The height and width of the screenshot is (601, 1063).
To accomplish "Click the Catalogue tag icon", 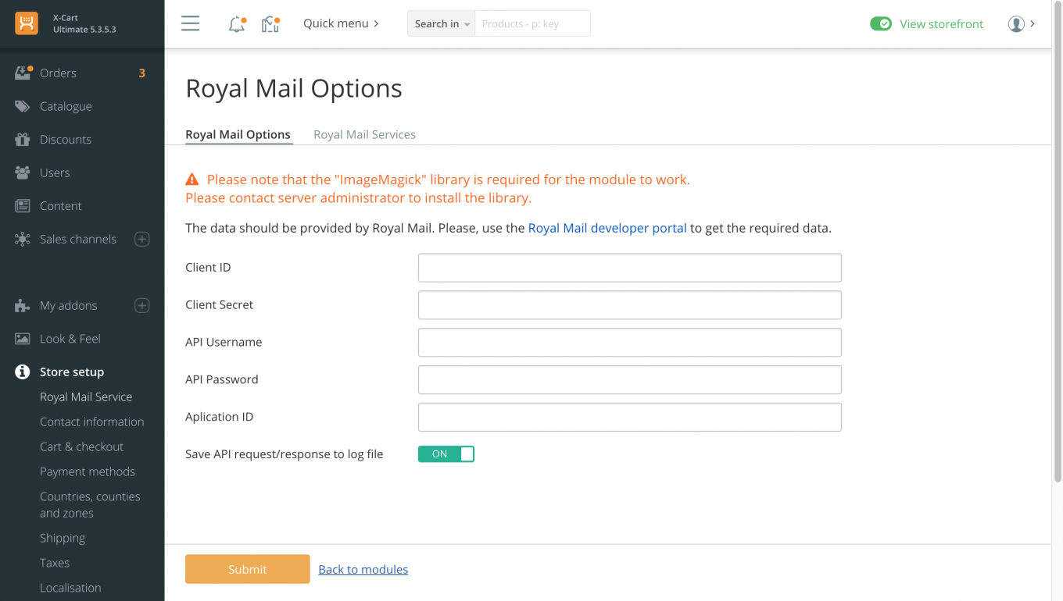I will tap(23, 106).
